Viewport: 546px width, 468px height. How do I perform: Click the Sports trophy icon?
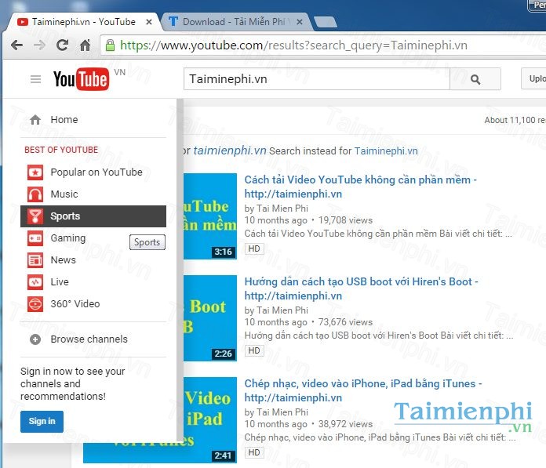click(x=35, y=216)
